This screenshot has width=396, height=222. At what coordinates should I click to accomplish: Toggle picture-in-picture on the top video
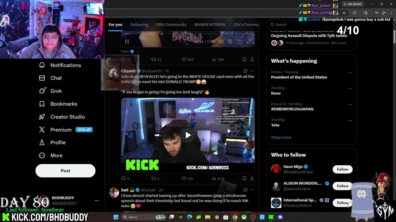[239, 41]
